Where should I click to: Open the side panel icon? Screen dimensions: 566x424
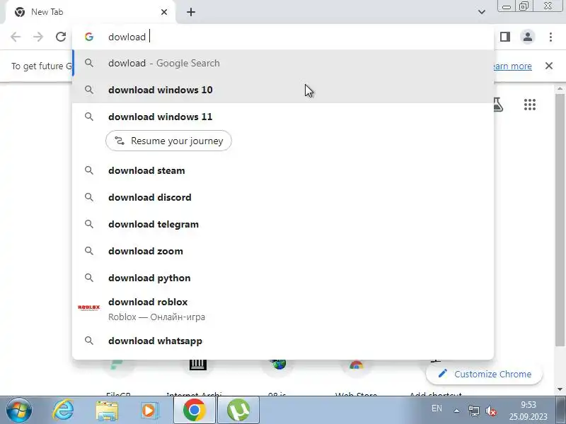(505, 37)
